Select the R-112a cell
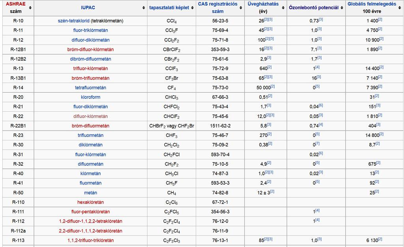Screen dimensions: 404x247 [x=18, y=231]
